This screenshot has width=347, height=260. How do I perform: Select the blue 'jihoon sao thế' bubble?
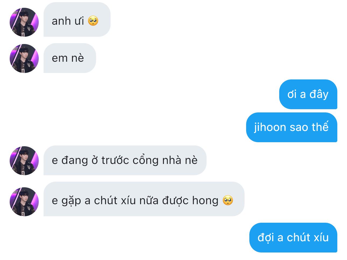(292, 127)
